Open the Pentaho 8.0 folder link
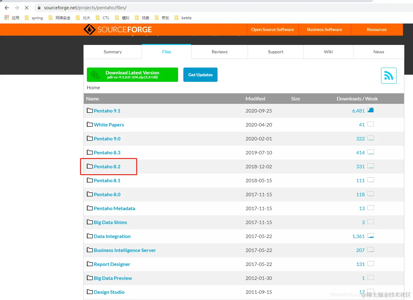The height and width of the screenshot is (300, 413). coord(107,194)
